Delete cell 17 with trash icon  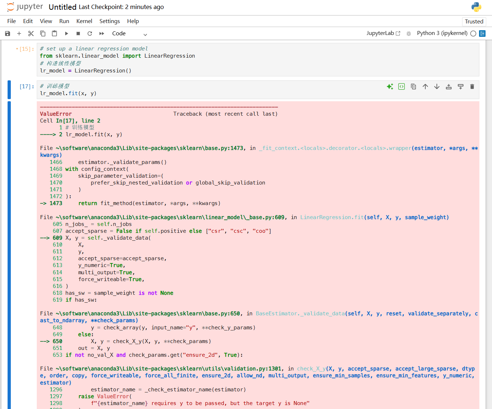pos(472,86)
